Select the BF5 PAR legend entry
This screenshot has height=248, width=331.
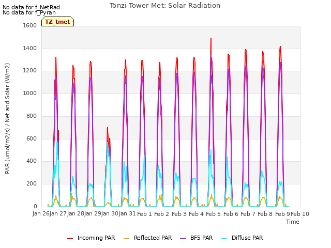(197, 238)
